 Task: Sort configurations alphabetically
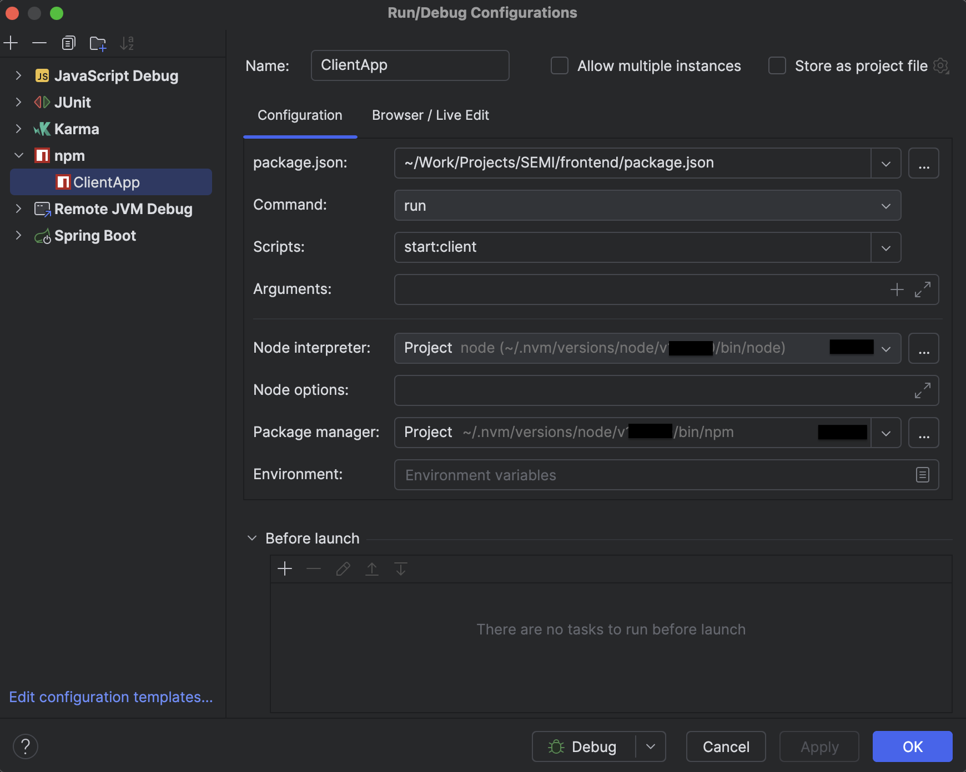point(127,43)
